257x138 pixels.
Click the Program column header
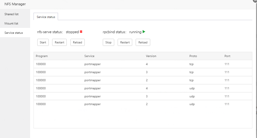[42, 56]
